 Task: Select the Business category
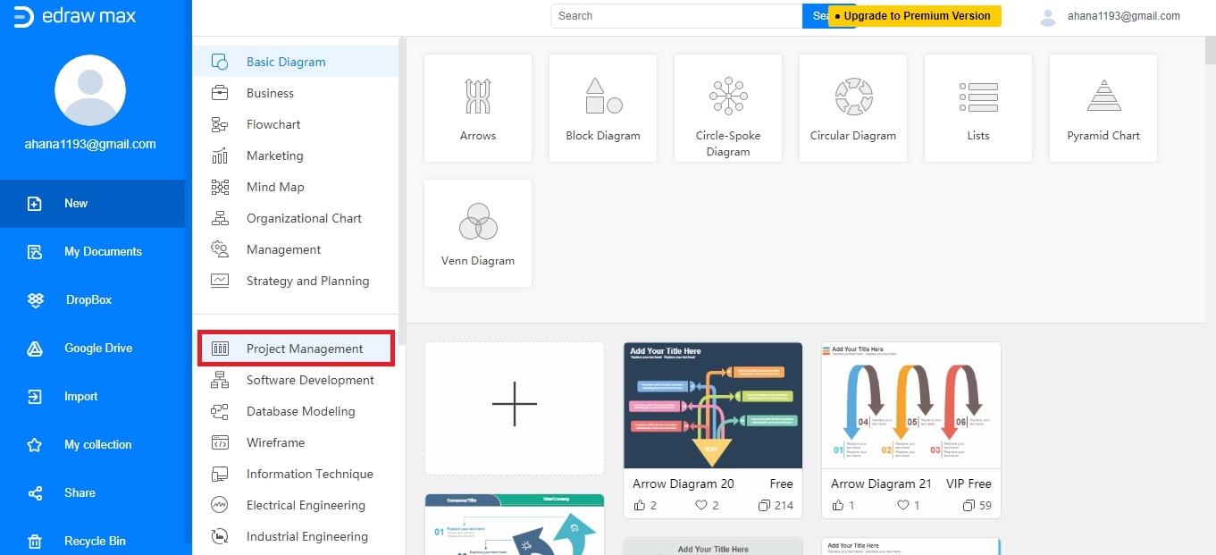pyautogui.click(x=296, y=93)
